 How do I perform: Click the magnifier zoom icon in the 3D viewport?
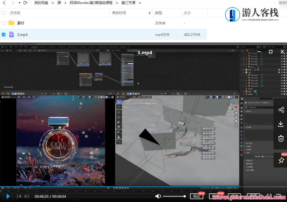[236, 113]
